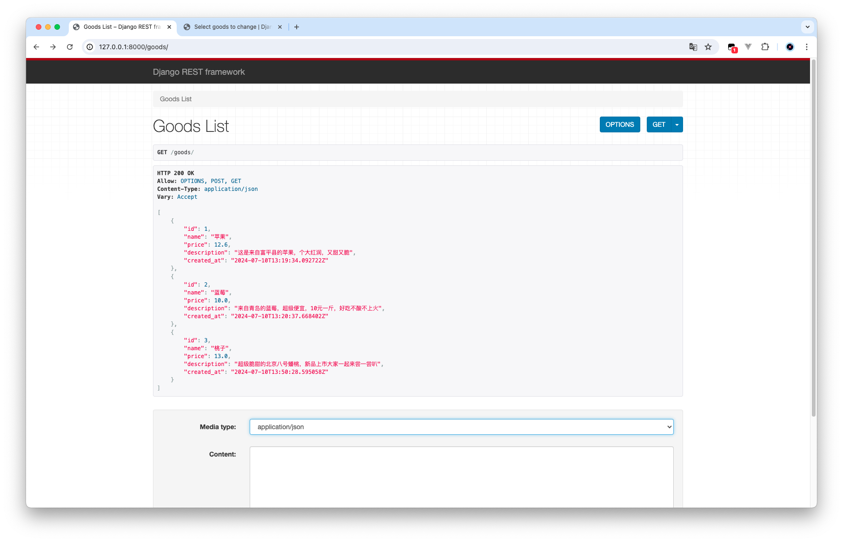Screen dimensions: 843x542
Task: Click the Allow header methods list
Action: pyautogui.click(x=211, y=181)
